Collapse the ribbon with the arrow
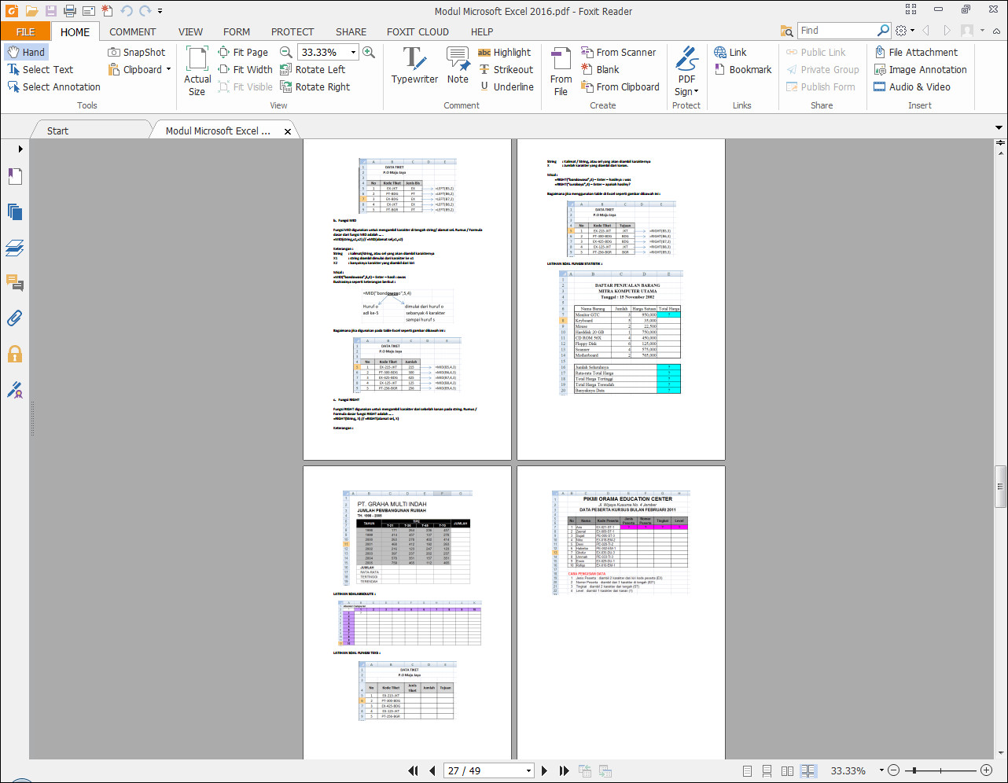The image size is (1008, 783). 996,31
